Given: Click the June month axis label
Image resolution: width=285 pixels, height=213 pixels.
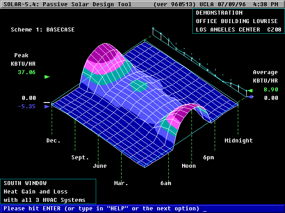Looking at the screenshot, I should point(100,166).
